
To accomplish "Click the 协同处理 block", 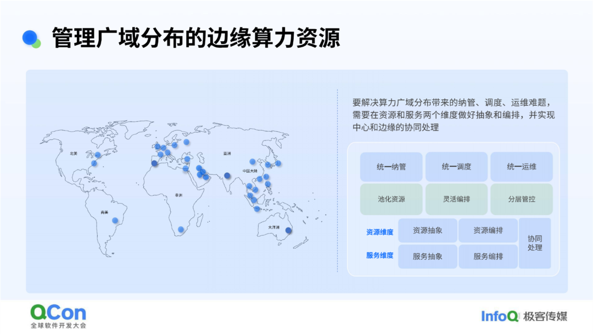I will pos(535,244).
